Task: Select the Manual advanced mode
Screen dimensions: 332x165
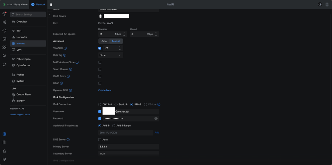Action: (116, 41)
